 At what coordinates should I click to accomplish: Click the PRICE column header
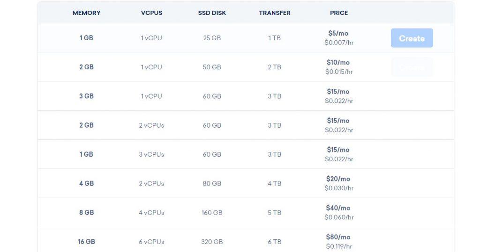pyautogui.click(x=339, y=13)
